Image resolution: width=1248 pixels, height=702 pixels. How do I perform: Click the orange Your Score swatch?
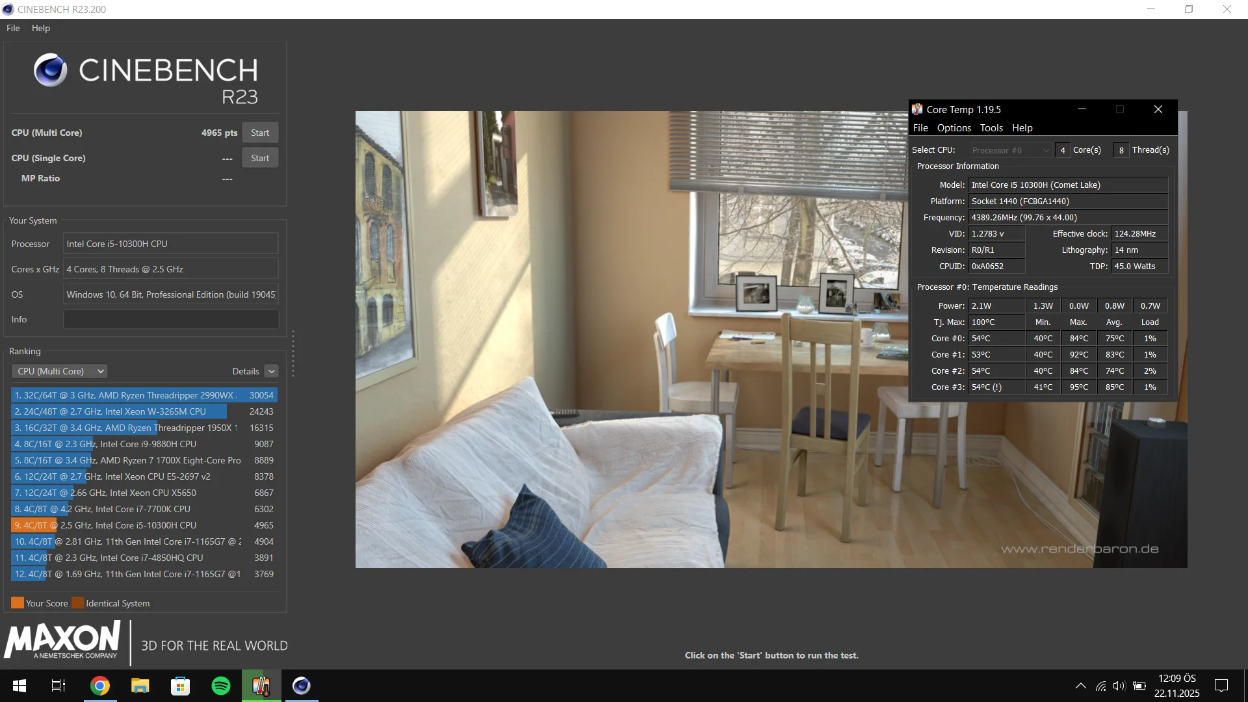click(x=18, y=603)
